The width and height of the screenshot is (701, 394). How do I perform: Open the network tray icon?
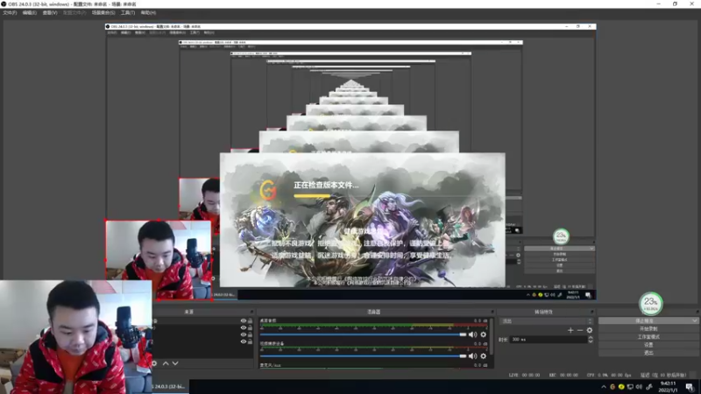pos(630,387)
